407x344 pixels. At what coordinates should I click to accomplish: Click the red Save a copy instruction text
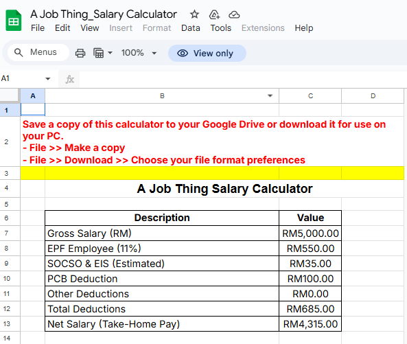(x=205, y=142)
